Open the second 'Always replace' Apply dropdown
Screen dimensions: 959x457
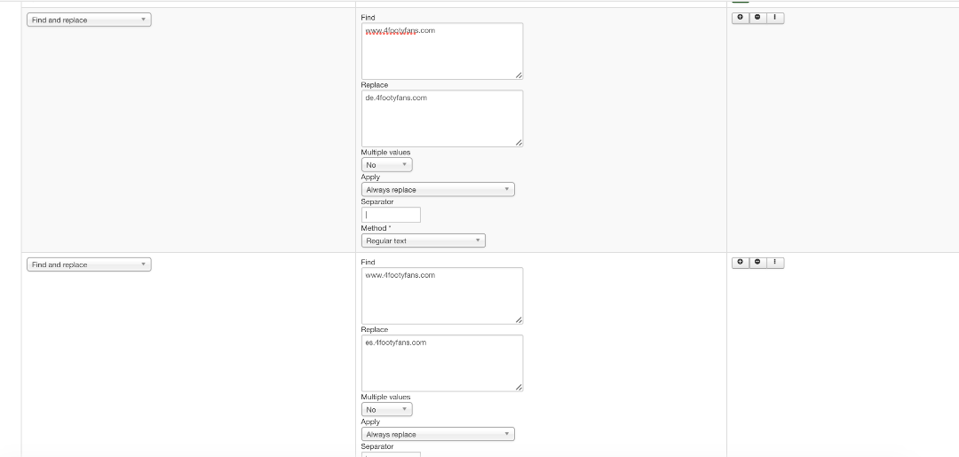tap(438, 435)
